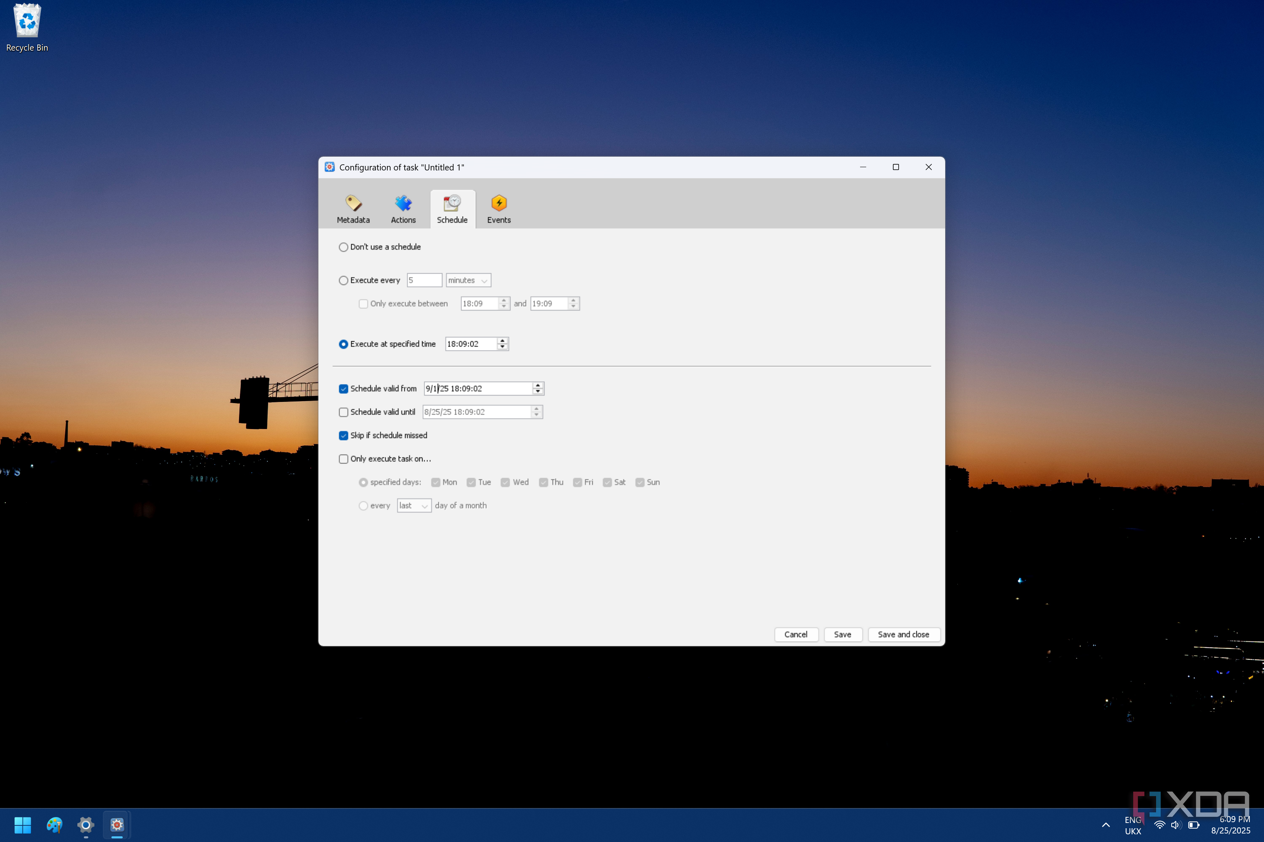This screenshot has height=842, width=1264.
Task: Enable "Schedule valid until" checkbox
Action: [344, 412]
